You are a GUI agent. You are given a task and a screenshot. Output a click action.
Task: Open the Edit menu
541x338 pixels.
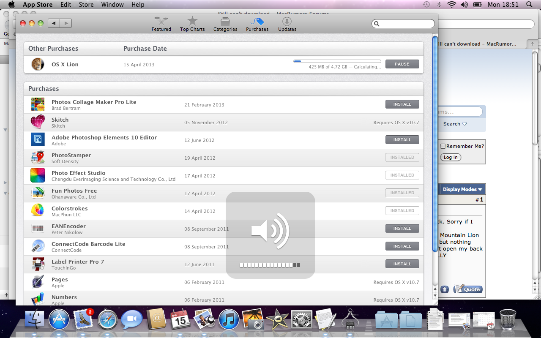tap(66, 5)
